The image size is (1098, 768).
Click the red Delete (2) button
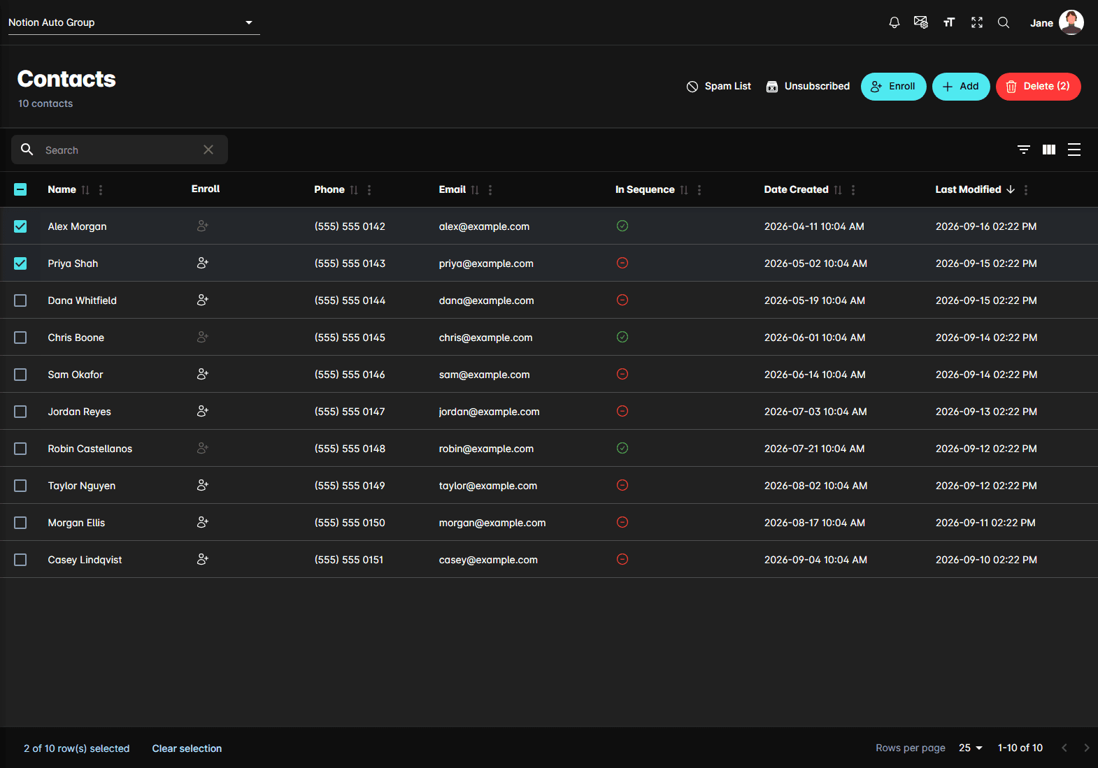1039,87
